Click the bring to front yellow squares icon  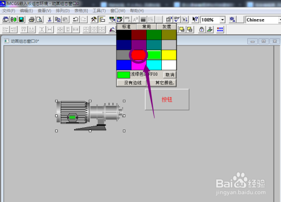(182, 29)
